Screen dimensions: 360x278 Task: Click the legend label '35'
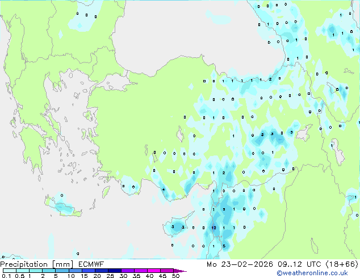(136, 276)
